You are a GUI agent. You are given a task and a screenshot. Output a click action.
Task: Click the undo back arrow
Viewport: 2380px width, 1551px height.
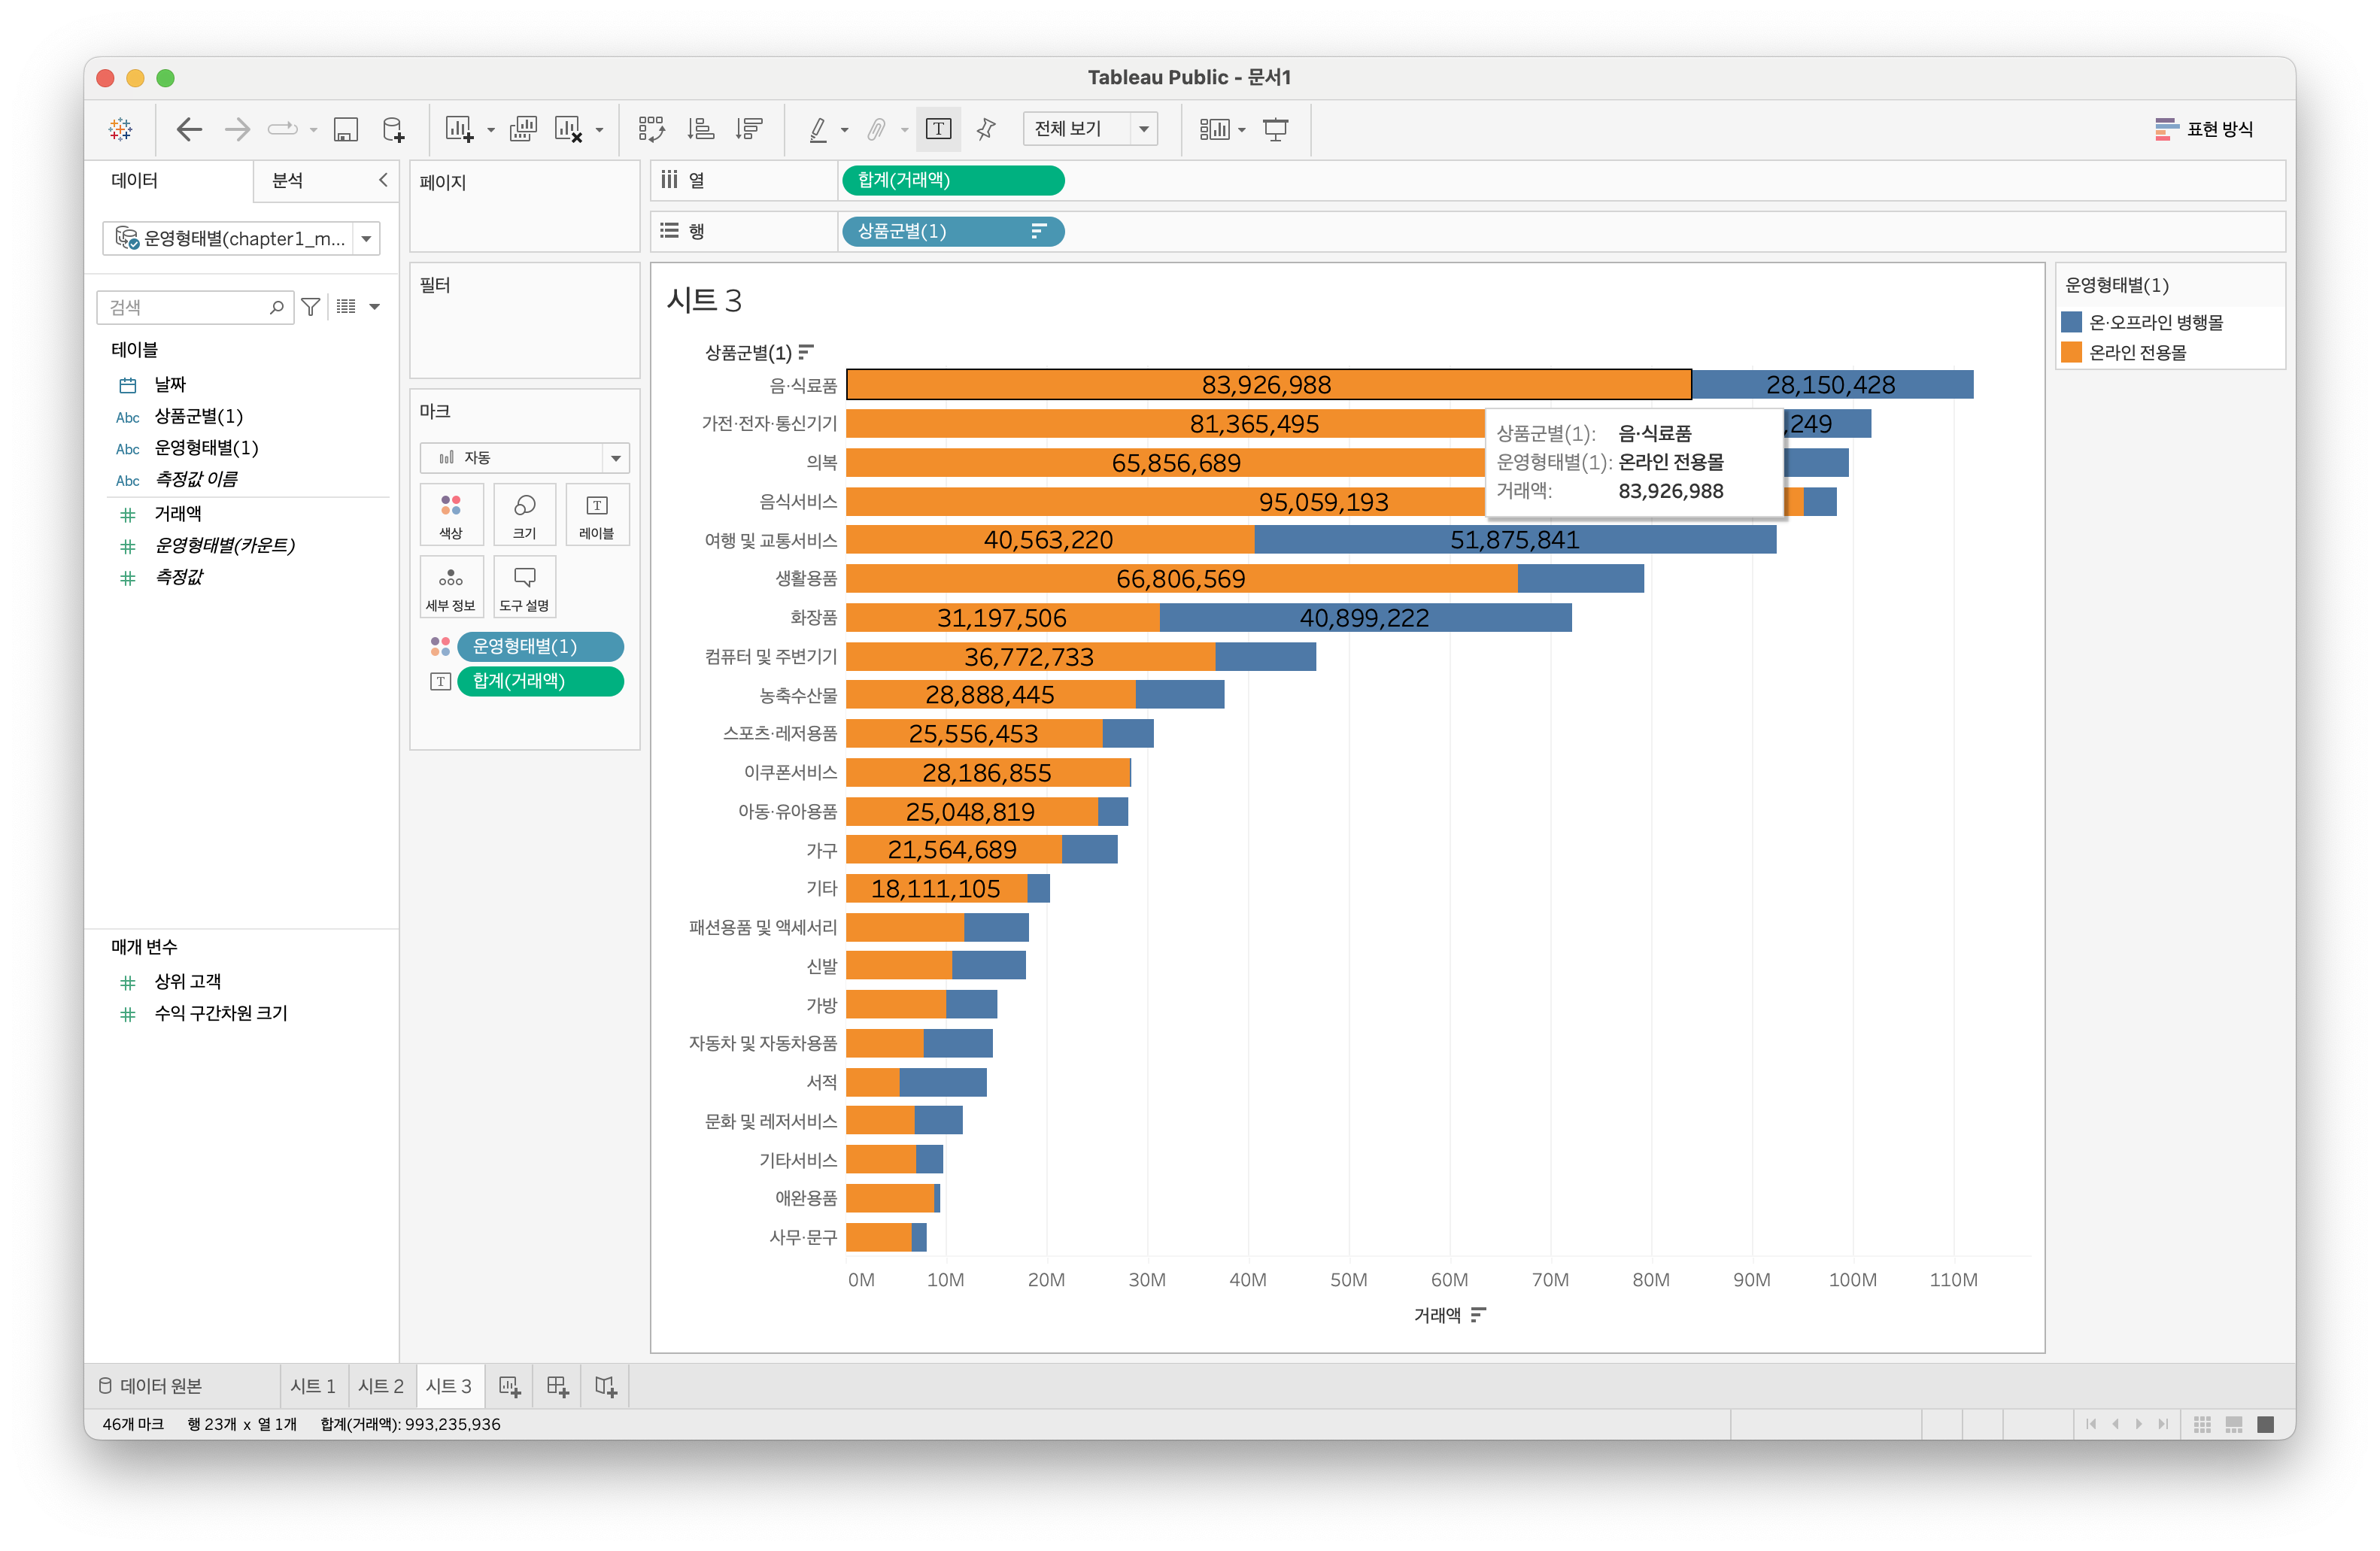pyautogui.click(x=188, y=129)
